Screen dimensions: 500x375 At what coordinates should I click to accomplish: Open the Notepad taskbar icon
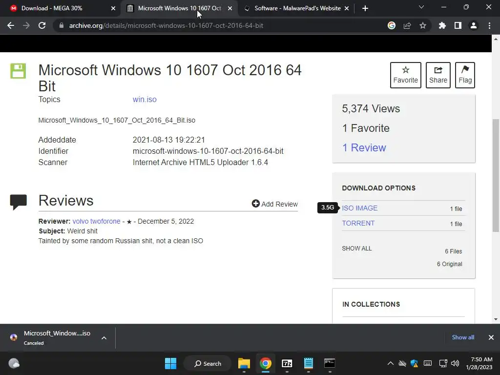pyautogui.click(x=309, y=363)
